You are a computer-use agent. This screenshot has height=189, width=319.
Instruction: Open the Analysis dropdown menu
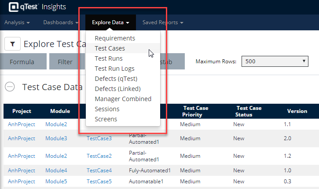click(x=17, y=22)
